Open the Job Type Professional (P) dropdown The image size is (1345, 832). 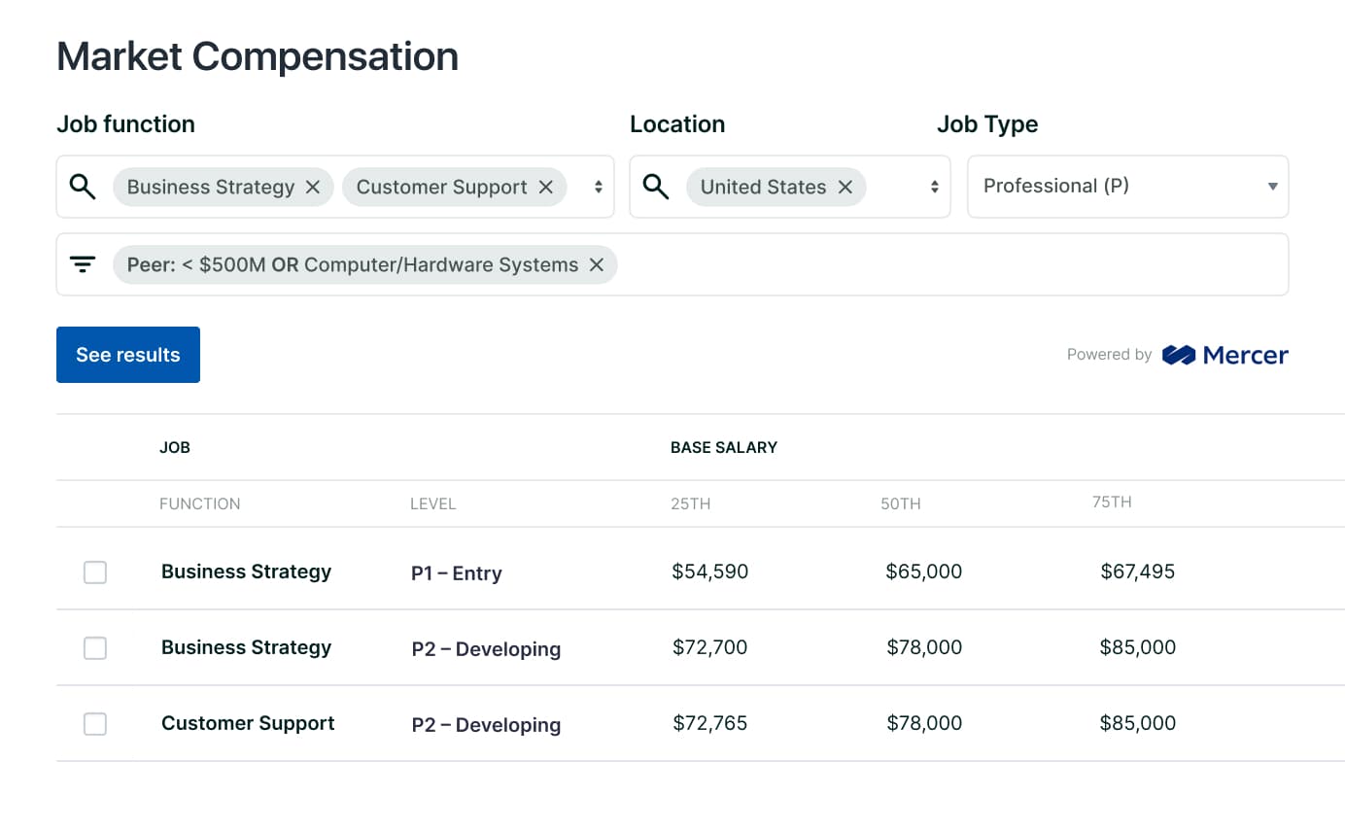[1127, 187]
